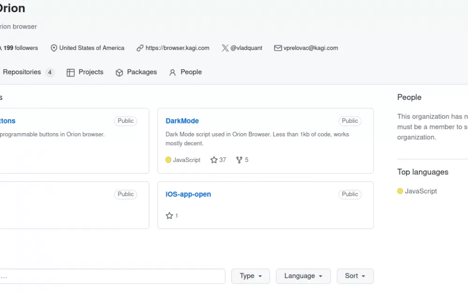Click the "Top languages" heading

coord(423,172)
